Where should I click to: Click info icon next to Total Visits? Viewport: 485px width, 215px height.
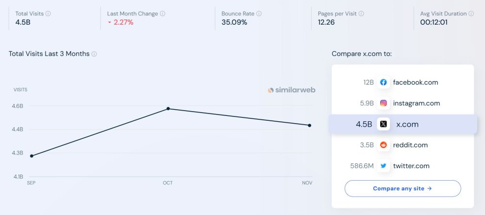coord(48,14)
